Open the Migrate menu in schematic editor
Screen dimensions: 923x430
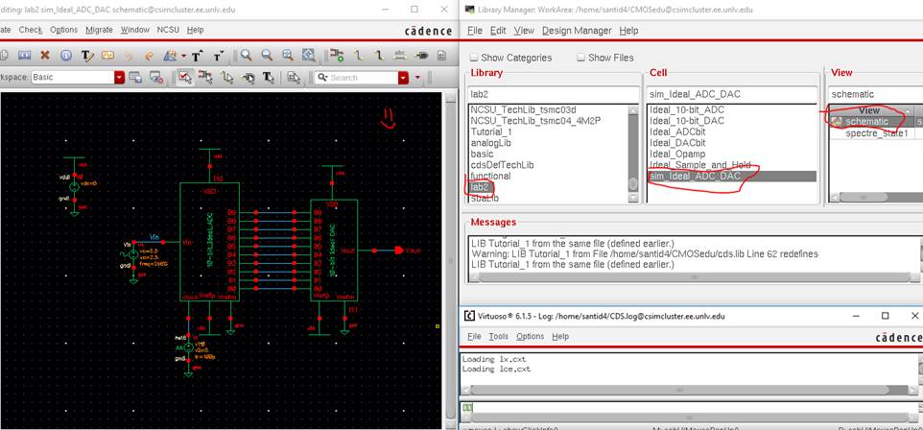[x=99, y=30]
